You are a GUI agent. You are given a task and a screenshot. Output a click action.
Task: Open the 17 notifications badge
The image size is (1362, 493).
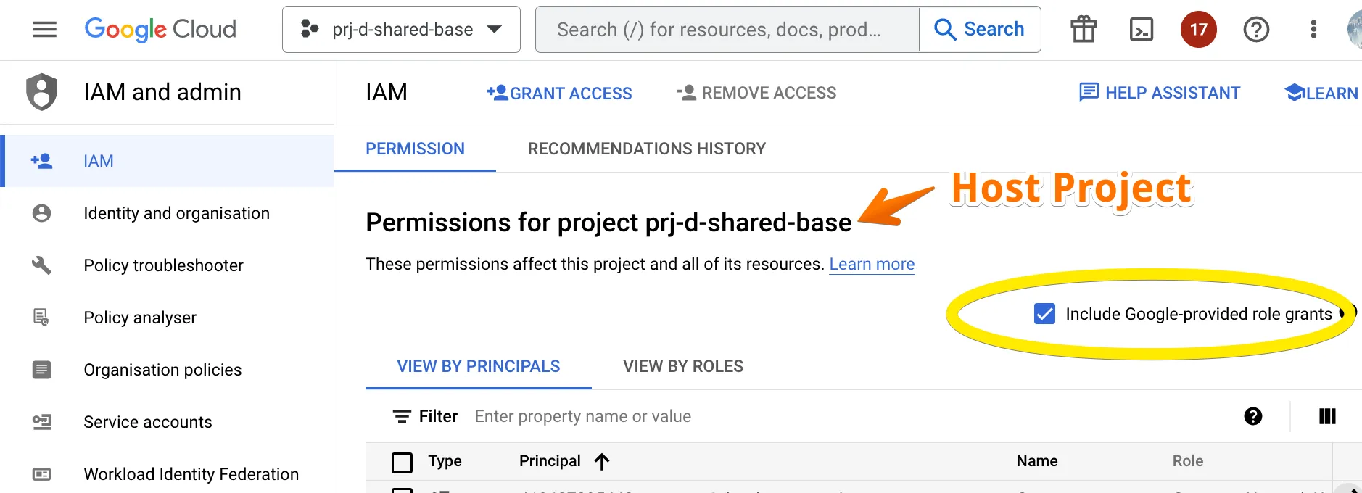point(1198,30)
